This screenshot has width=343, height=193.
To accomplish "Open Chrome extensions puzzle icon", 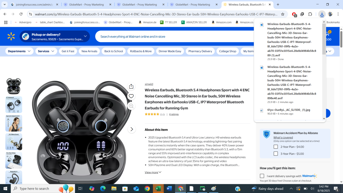I will (x=310, y=14).
